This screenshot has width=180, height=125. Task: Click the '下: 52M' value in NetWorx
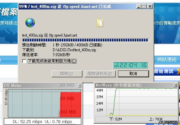coord(115,119)
